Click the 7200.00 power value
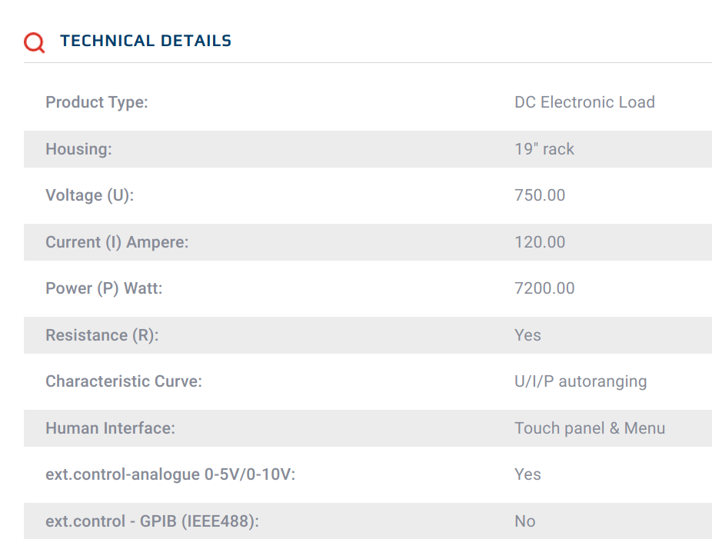Screen dimensions: 712x539 point(544,288)
